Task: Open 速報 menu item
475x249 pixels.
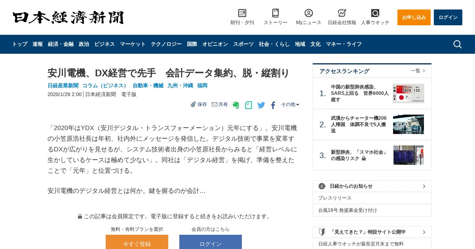Action: 38,44
